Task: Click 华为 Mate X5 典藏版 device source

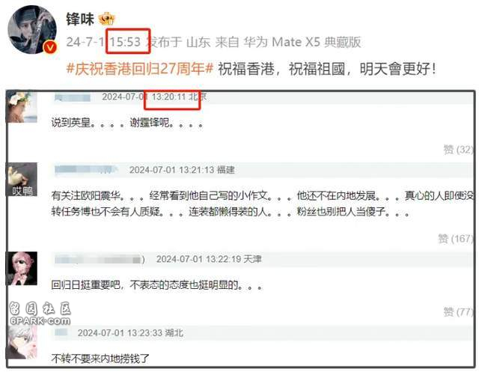Action: [x=302, y=42]
